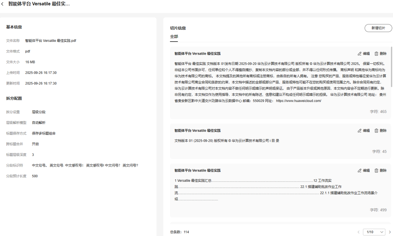Screen dimensions: 393x236
Task: Click the trash icon on the 465-character slice
Action: 376,54
